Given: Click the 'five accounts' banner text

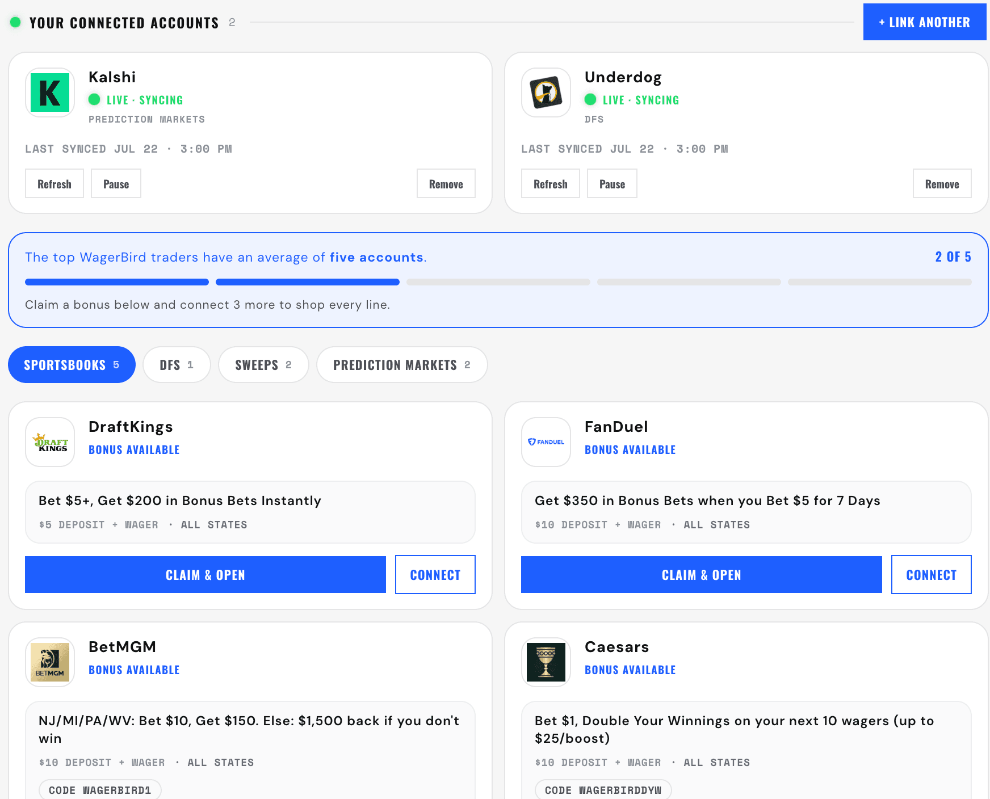Looking at the screenshot, I should pyautogui.click(x=376, y=257).
